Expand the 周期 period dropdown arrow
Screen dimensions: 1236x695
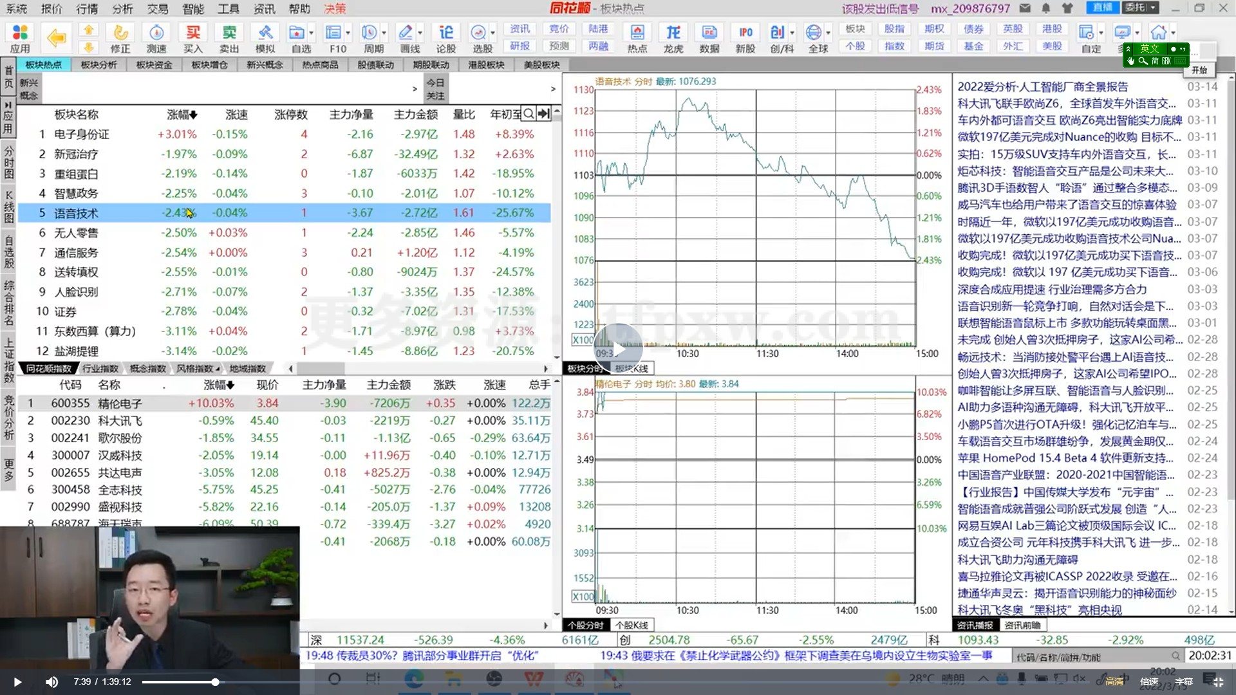384,32
